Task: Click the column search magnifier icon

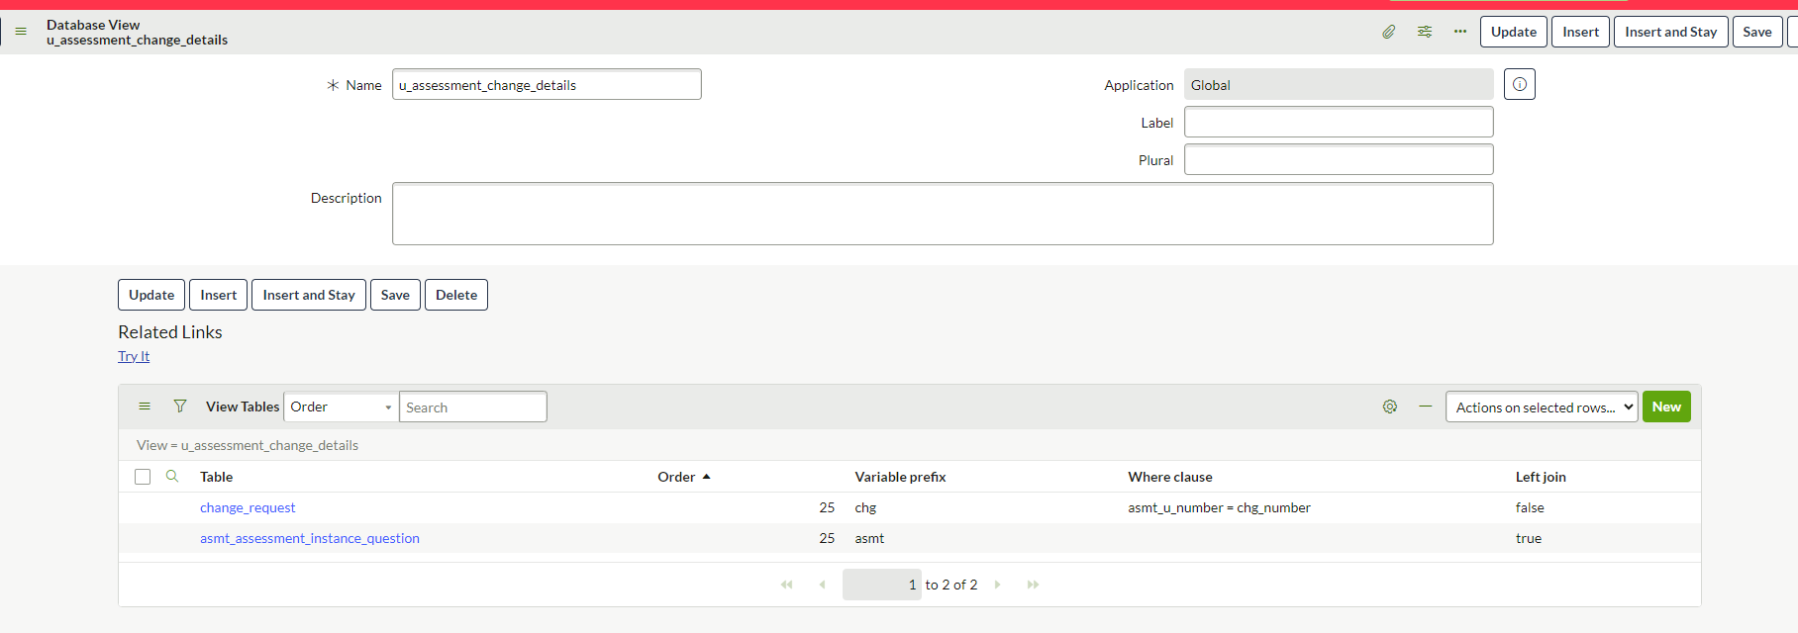Action: tap(172, 477)
